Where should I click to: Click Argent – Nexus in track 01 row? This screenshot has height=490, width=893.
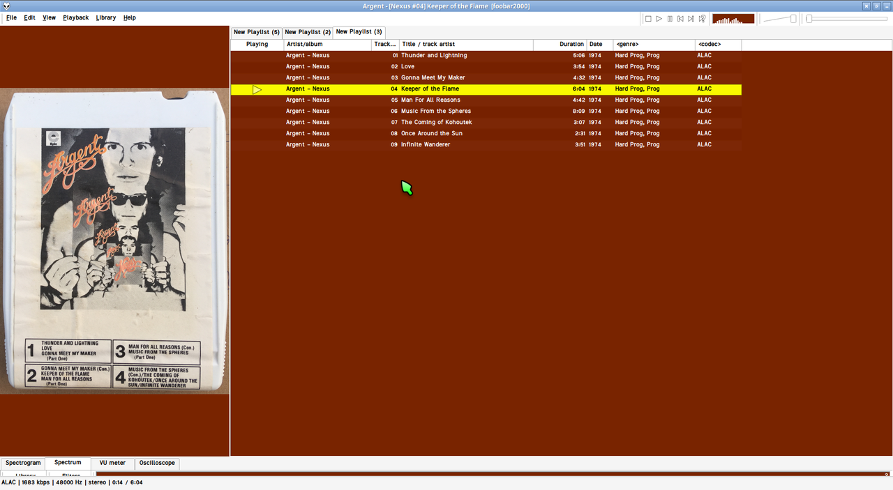[308, 56]
